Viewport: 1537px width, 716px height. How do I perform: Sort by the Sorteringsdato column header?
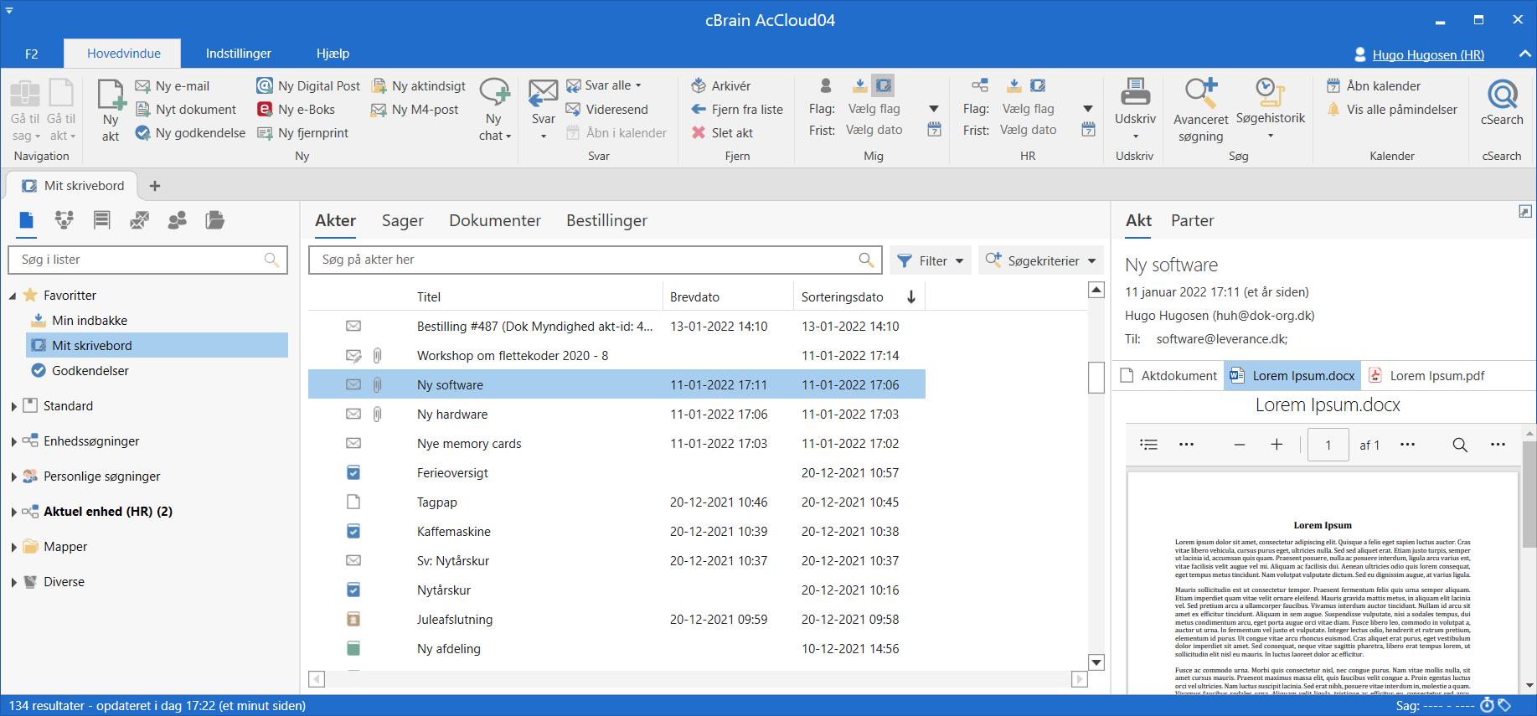pyautogui.click(x=858, y=296)
